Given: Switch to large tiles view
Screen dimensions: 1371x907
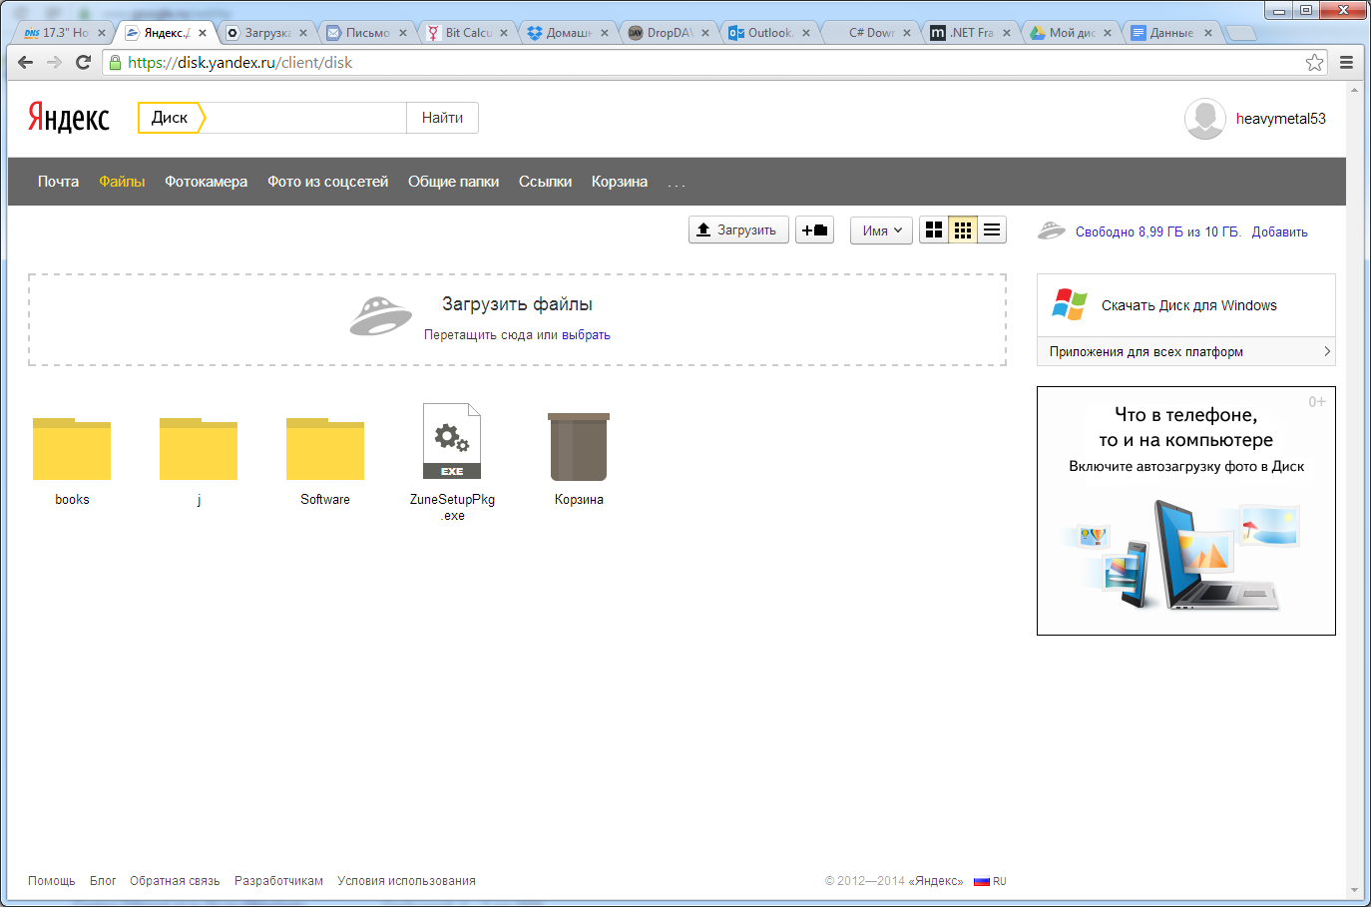Looking at the screenshot, I should [x=934, y=230].
